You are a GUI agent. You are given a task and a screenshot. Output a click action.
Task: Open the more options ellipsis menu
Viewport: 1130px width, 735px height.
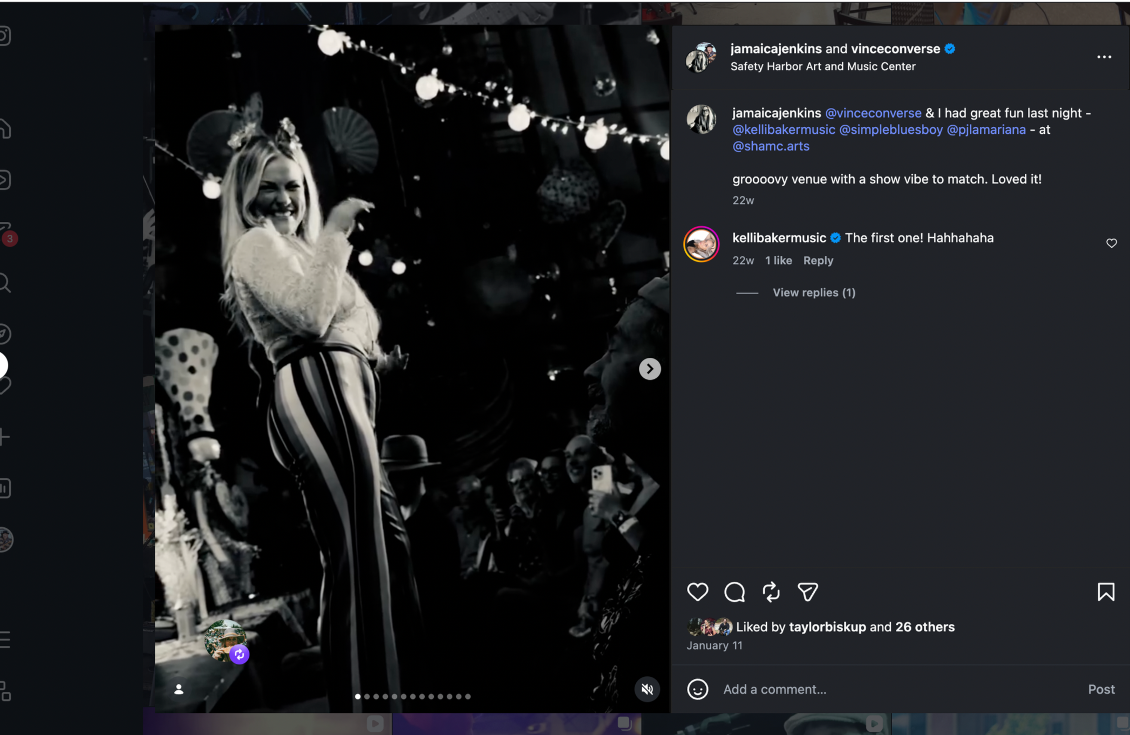(1104, 57)
